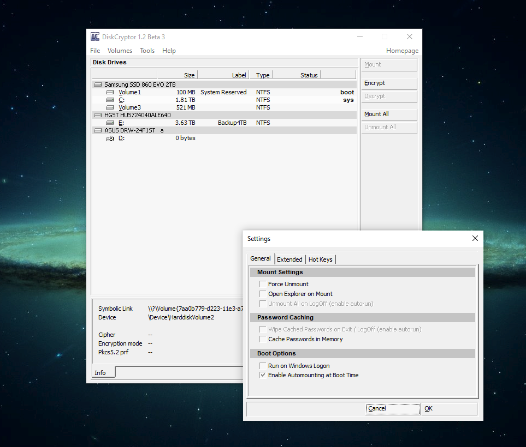The height and width of the screenshot is (447, 526).
Task: Toggle Wipe Cached Passwords on Exit checkbox
Action: [263, 329]
